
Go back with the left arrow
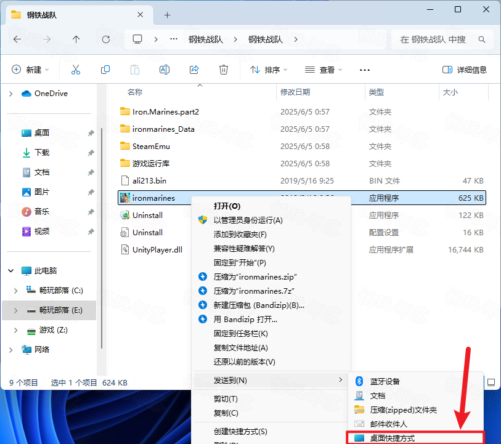pos(17,39)
